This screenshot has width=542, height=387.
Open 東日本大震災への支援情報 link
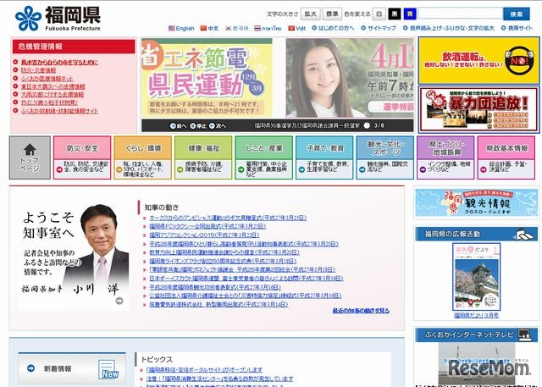(x=53, y=86)
